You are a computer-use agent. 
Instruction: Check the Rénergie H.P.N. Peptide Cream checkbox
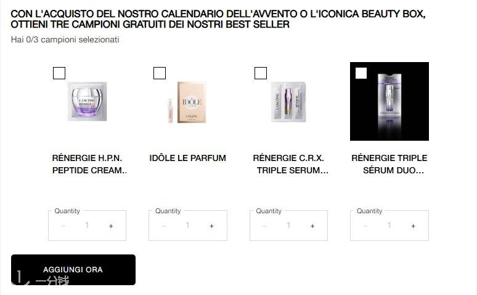59,73
